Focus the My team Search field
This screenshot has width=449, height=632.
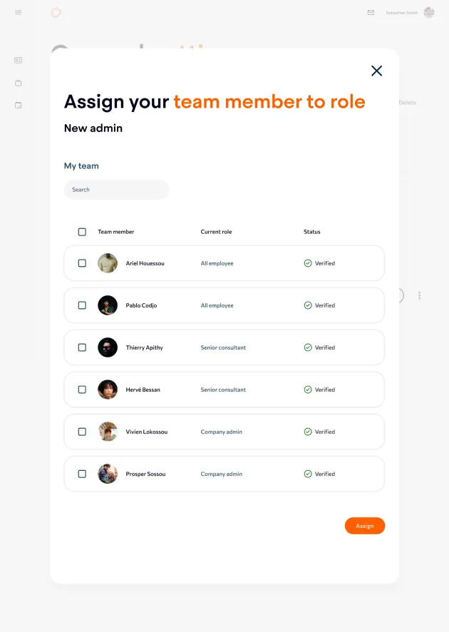(x=116, y=190)
